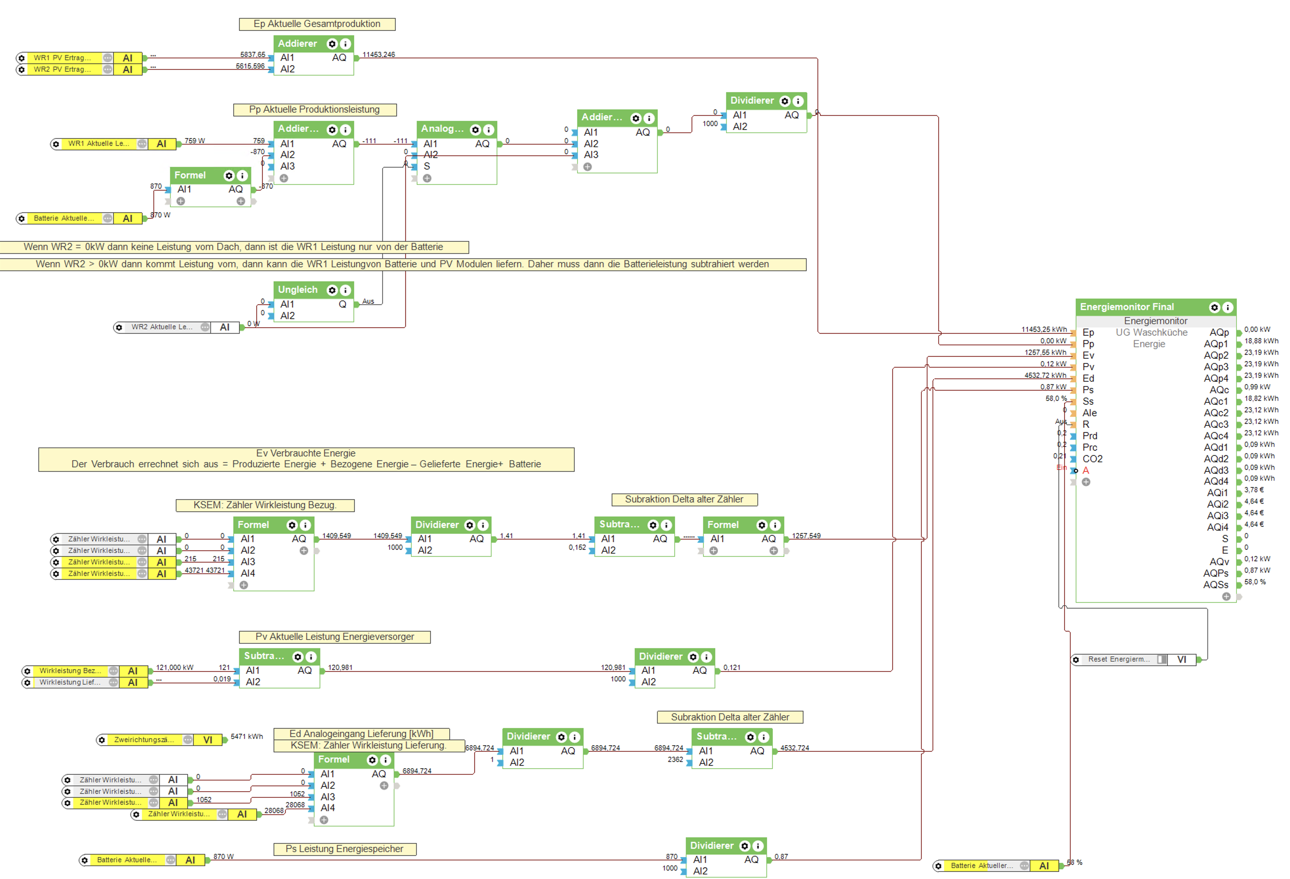Viewport: 1290px width, 879px height.
Task: Click info icon on Ungleich block
Action: coord(345,290)
